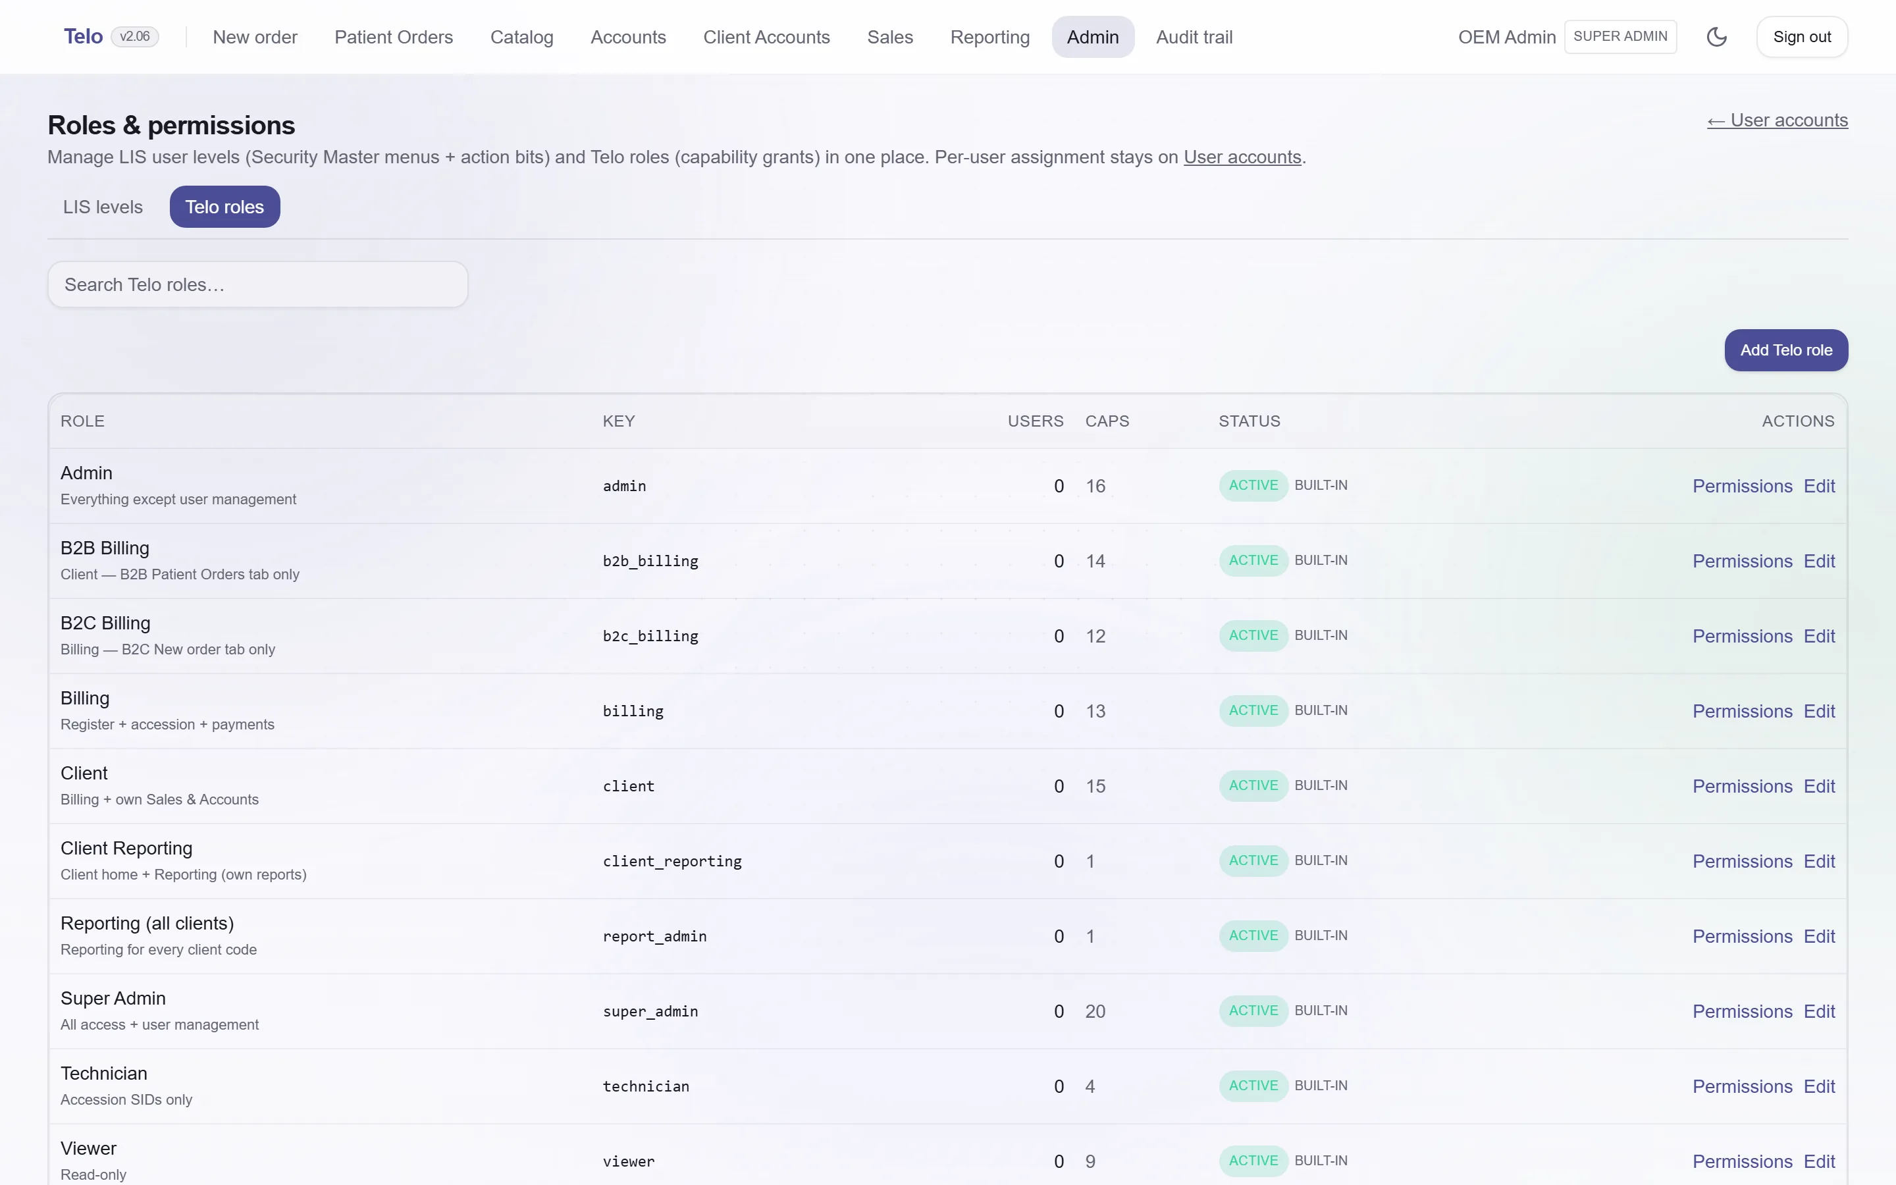The width and height of the screenshot is (1896, 1185).
Task: Open Permissions for the Technician role
Action: (1742, 1086)
